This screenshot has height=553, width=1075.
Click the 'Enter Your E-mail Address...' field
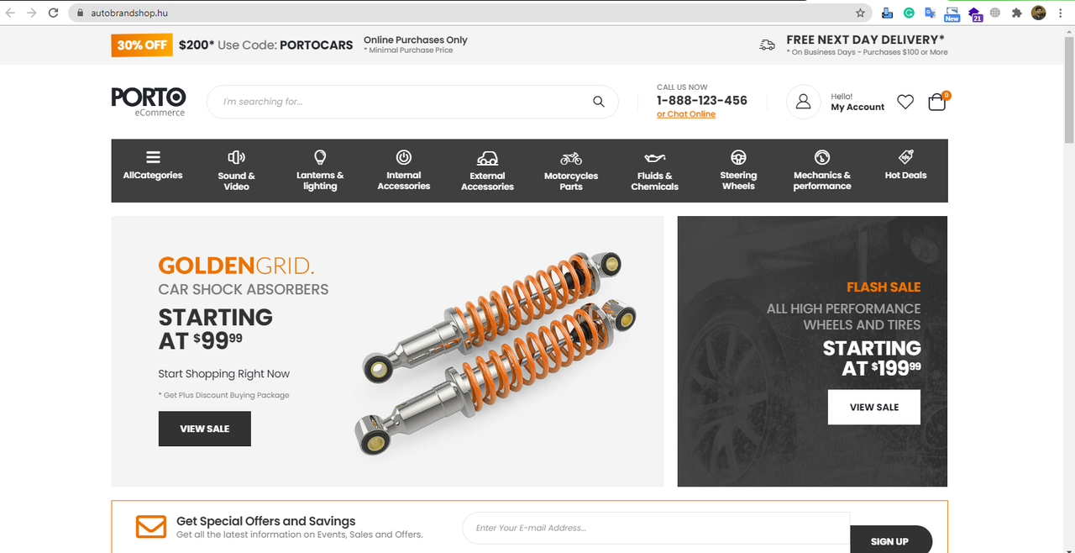coord(656,528)
